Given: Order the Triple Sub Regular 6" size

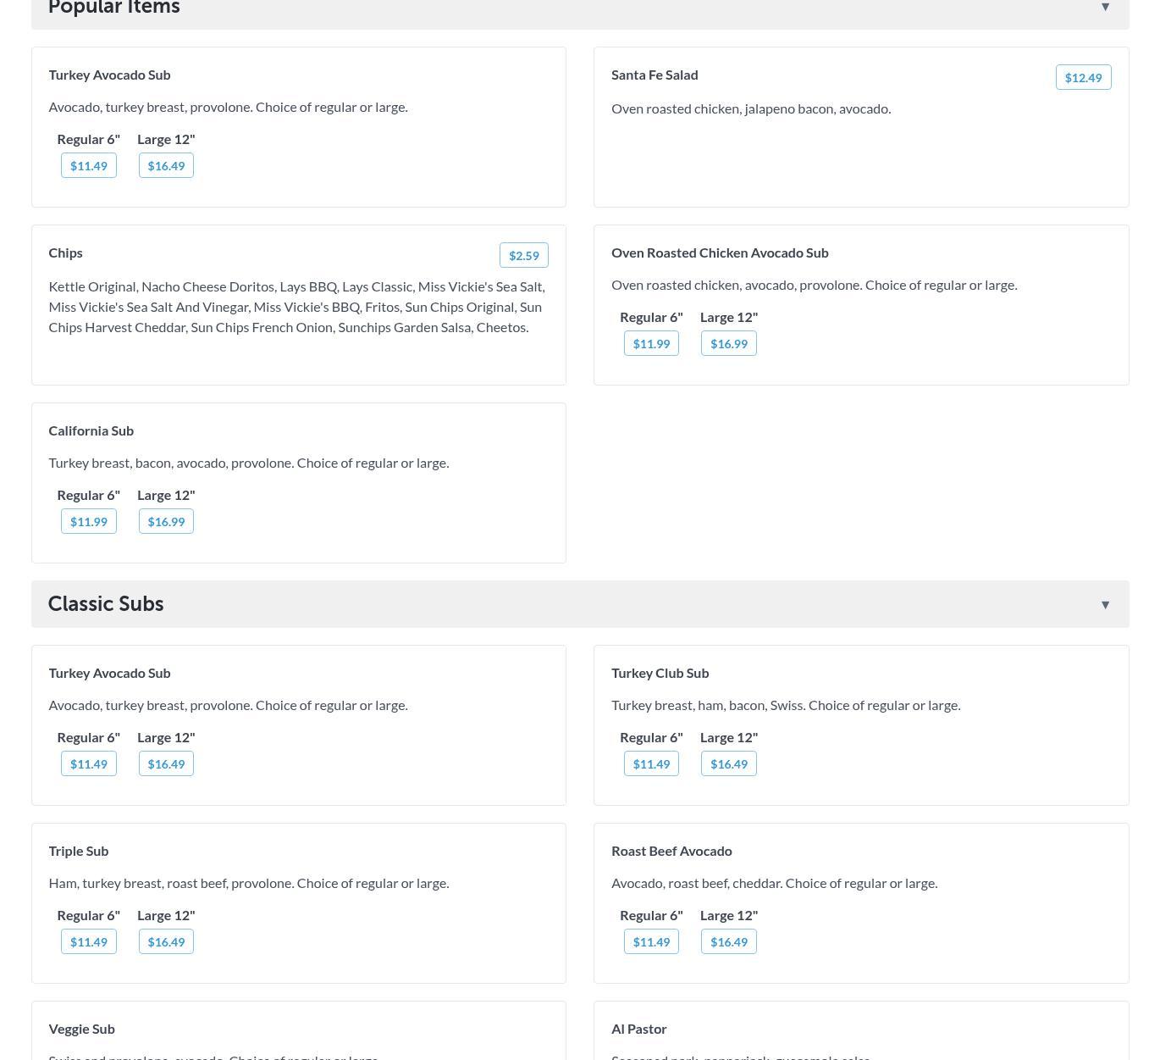Looking at the screenshot, I should tap(89, 941).
